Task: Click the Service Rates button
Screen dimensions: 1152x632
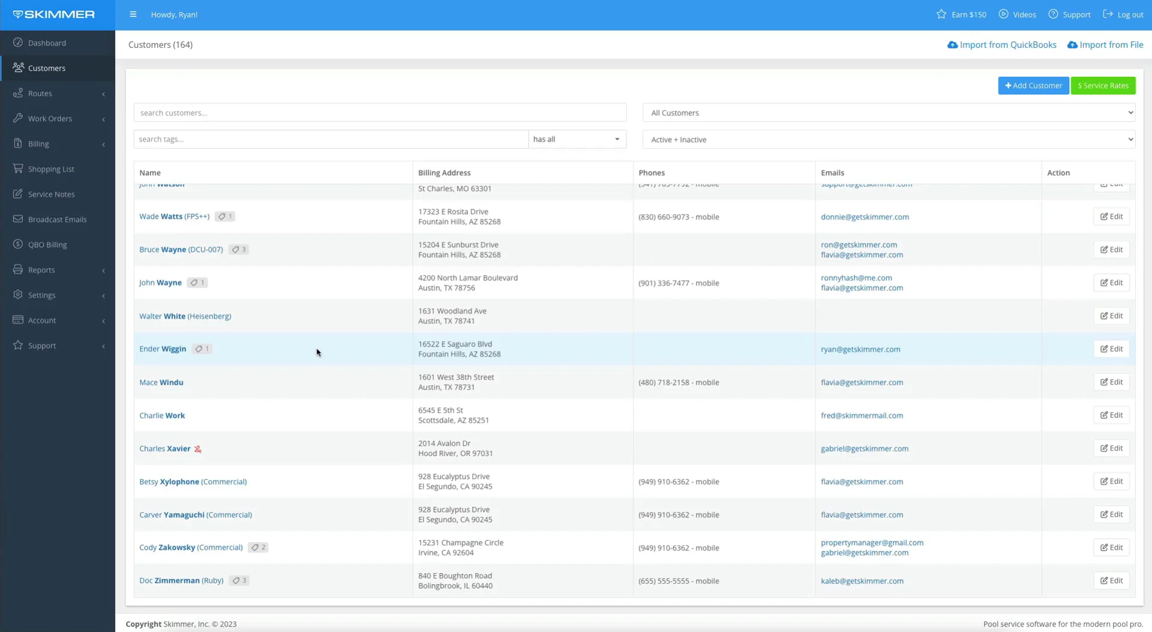Action: point(1103,86)
